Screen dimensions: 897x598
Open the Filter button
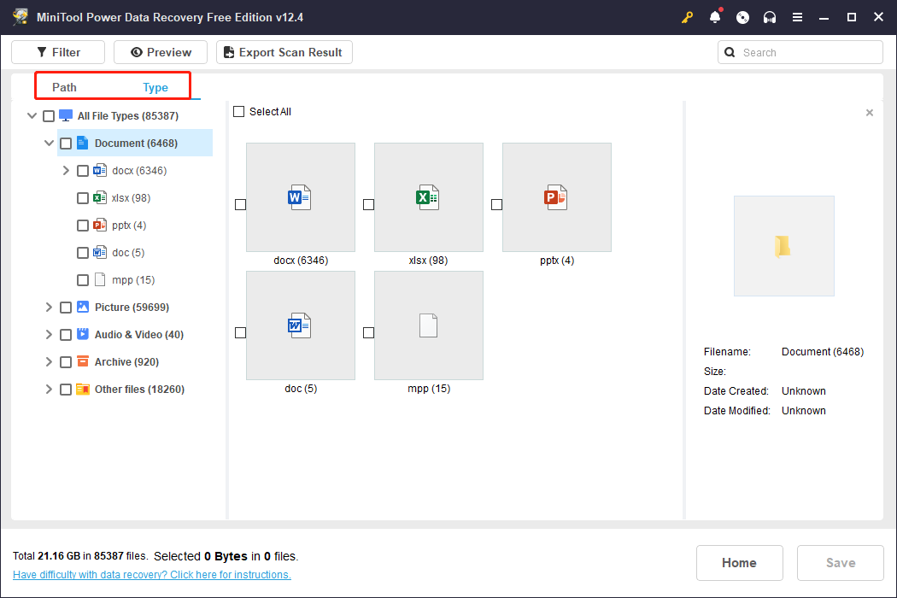click(x=58, y=52)
